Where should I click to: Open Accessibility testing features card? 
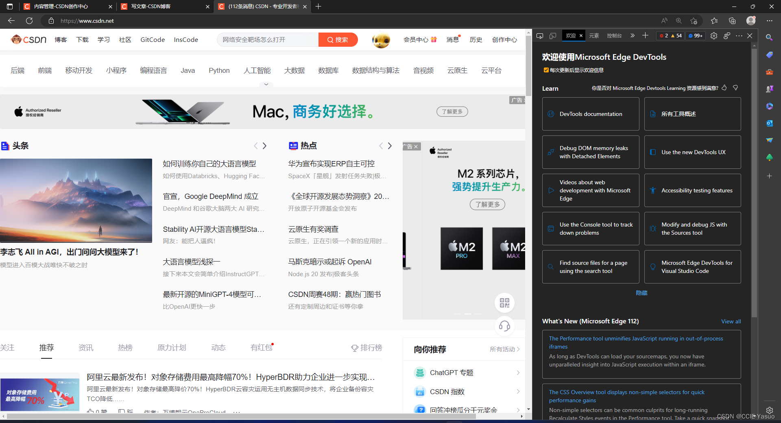692,190
